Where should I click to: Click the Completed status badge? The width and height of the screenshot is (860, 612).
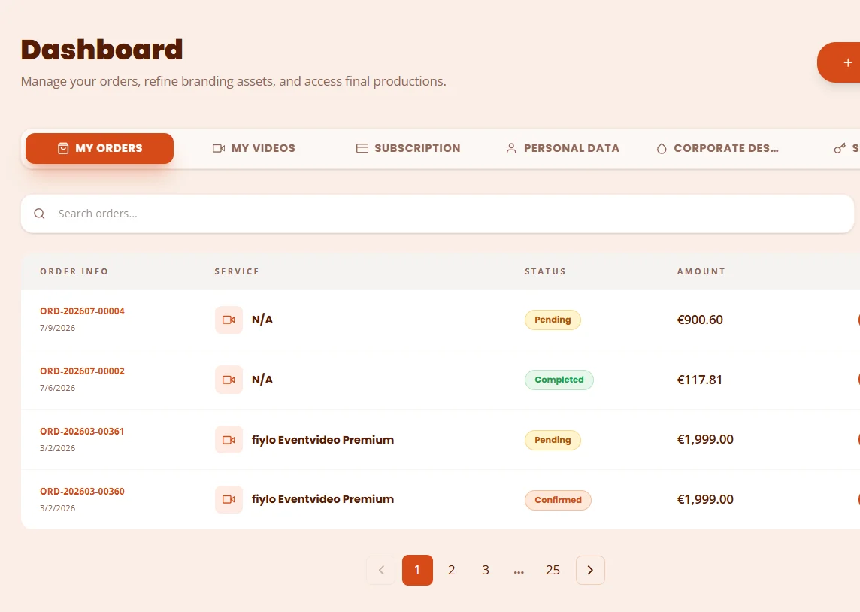pos(559,380)
